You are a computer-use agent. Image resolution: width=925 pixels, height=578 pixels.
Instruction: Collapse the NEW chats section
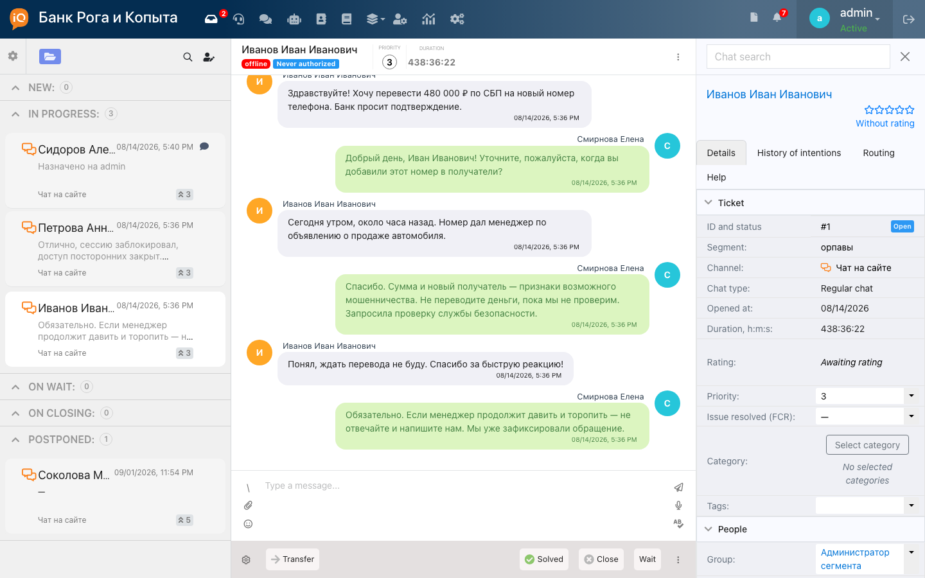pyautogui.click(x=15, y=88)
